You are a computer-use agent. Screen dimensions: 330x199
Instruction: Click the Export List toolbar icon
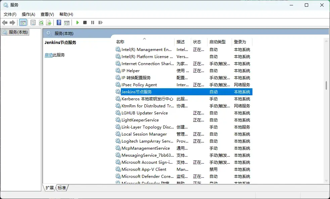tap(49, 22)
